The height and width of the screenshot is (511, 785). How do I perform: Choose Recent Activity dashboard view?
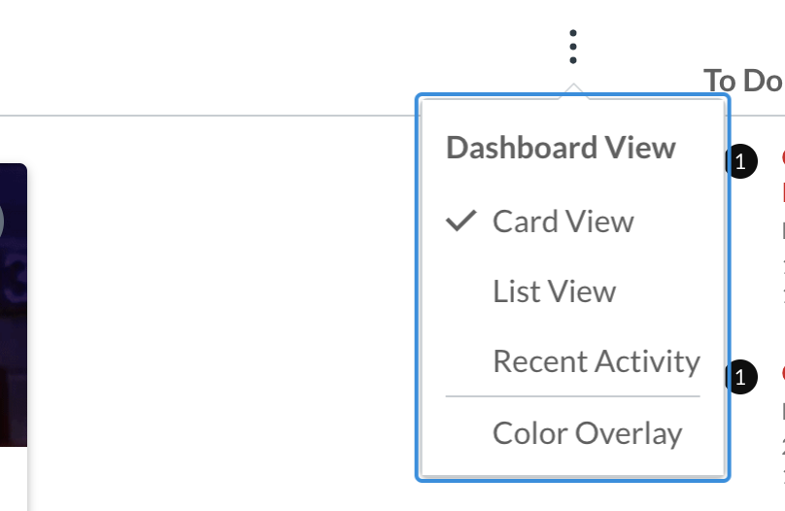coord(596,361)
